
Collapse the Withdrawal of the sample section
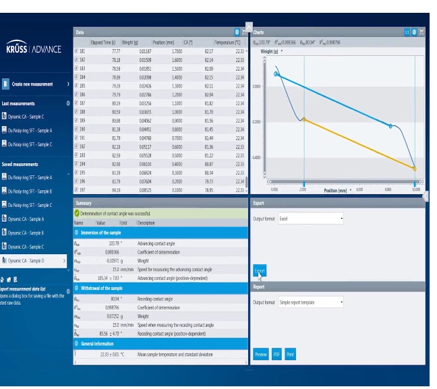point(76,288)
